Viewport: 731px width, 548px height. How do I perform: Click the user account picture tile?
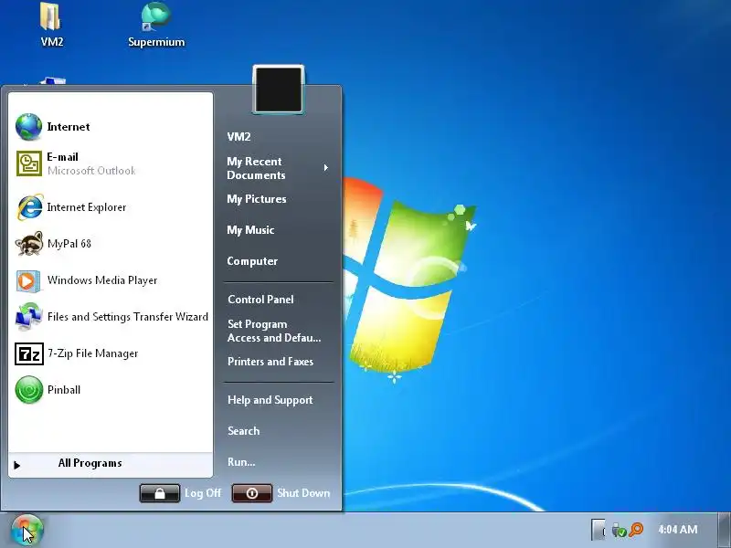[279, 90]
